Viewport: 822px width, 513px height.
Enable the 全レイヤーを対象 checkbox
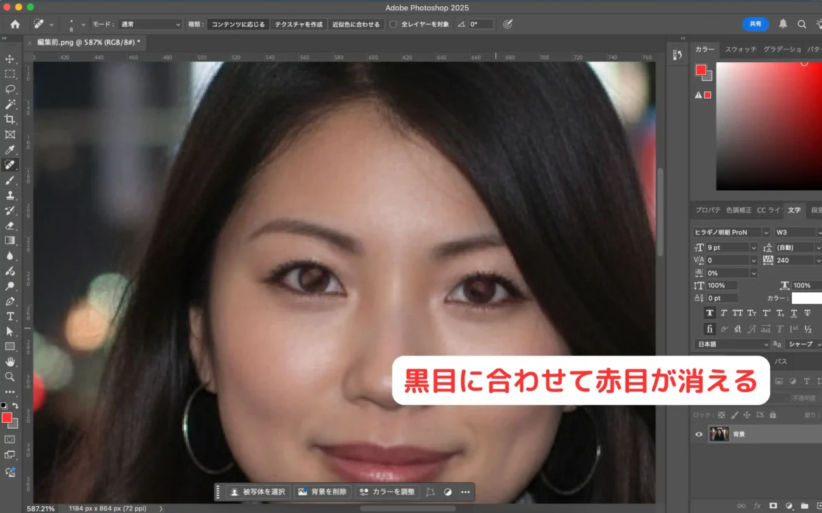coord(394,24)
